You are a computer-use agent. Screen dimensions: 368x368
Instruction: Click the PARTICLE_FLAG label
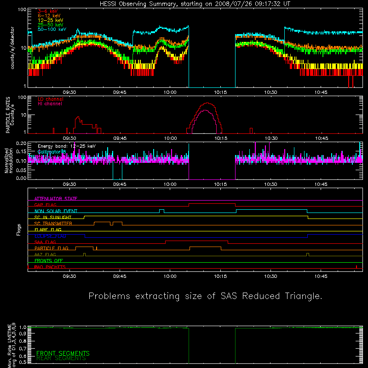(52, 248)
